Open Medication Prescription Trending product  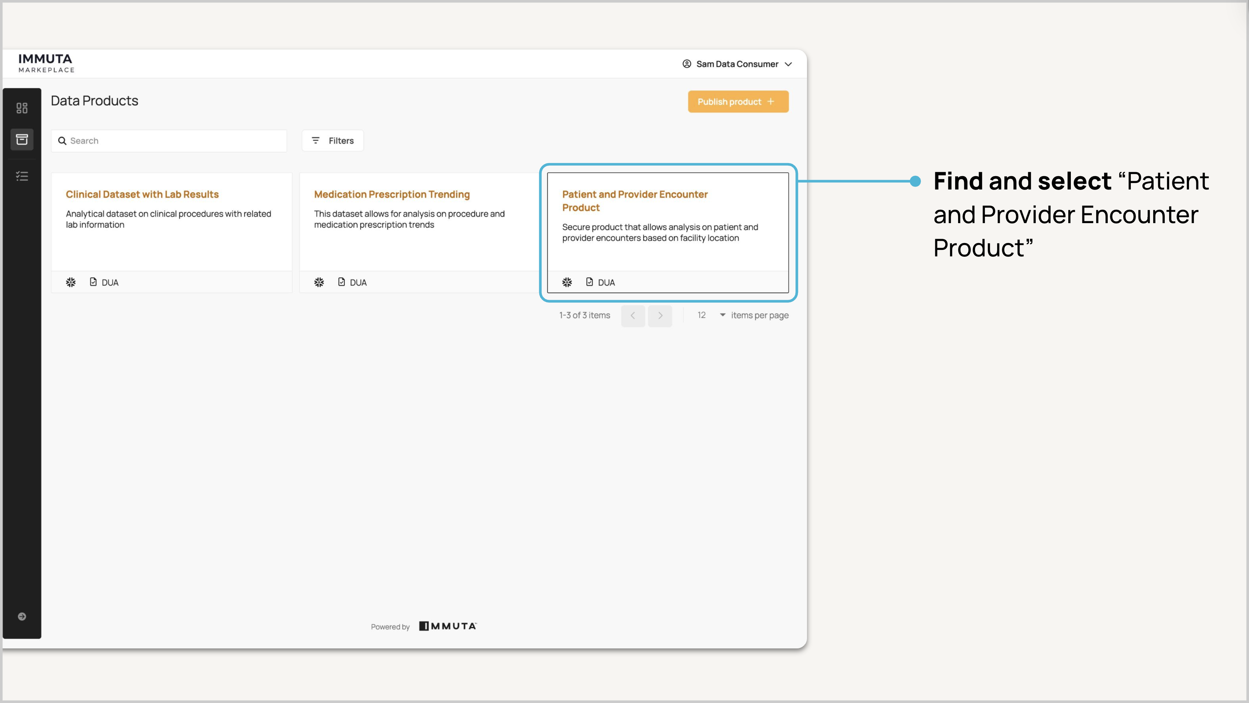pos(392,195)
